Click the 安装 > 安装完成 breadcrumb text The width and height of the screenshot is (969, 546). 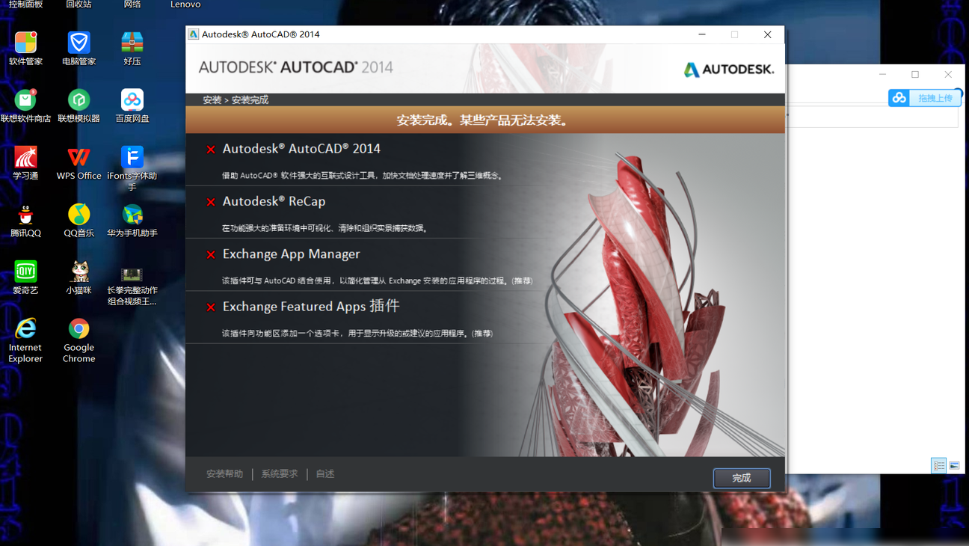pos(236,99)
